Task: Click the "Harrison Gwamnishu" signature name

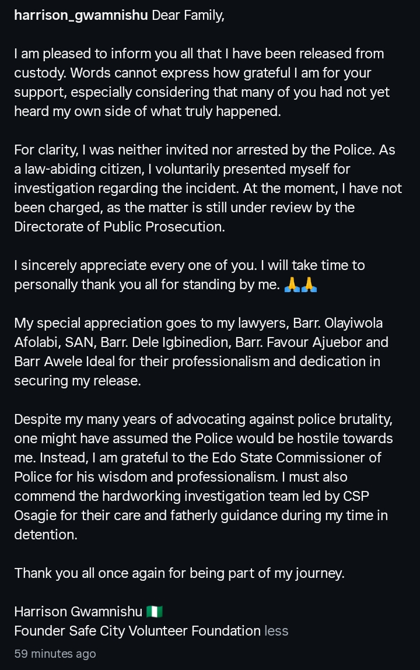Action: (x=78, y=612)
